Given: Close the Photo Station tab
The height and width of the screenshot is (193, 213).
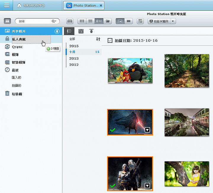Looking at the screenshot, I should (x=101, y=6).
